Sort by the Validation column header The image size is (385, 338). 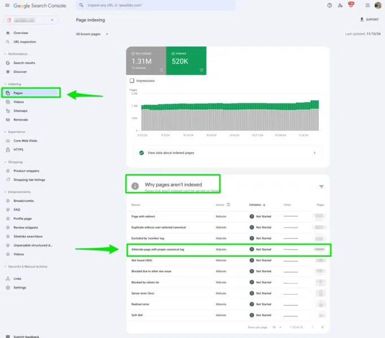(x=257, y=204)
